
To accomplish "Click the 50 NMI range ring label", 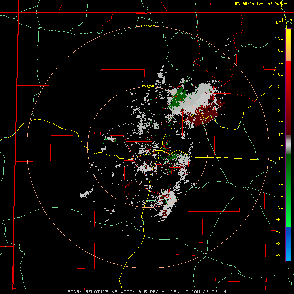I will point(148,87).
